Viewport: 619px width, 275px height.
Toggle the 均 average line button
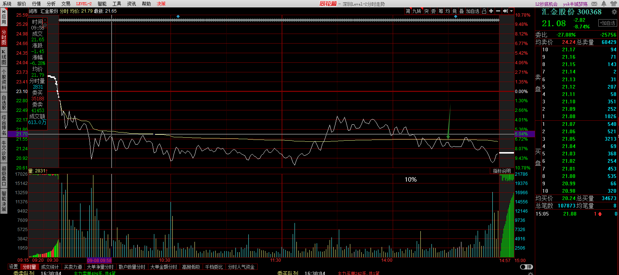pyautogui.click(x=447, y=11)
